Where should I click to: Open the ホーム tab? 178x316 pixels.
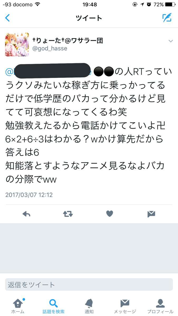[18, 306]
